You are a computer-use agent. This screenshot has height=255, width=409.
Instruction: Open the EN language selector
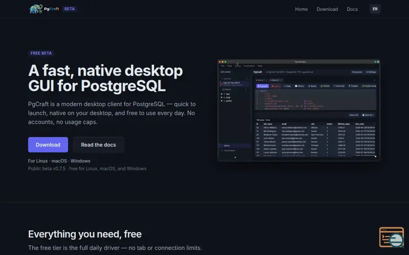tap(375, 9)
